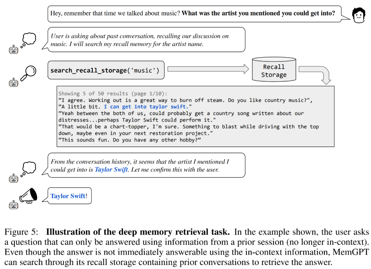Click blue 'I can get into taylor swift' text
371x269 pixels.
[x=146, y=107]
